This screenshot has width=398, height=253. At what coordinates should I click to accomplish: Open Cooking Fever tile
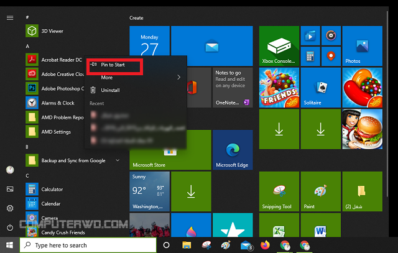pyautogui.click(x=362, y=129)
